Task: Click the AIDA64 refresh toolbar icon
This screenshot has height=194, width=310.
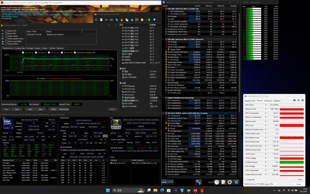Action: (x=96, y=20)
